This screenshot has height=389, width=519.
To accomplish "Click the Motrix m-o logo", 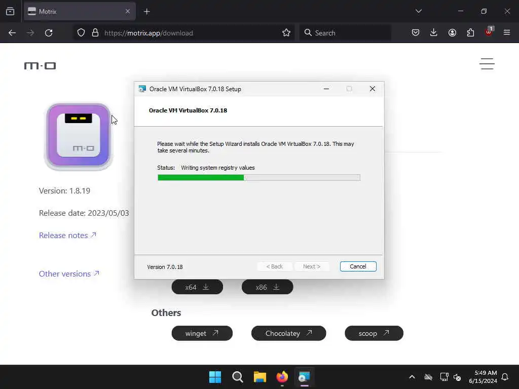I will 40,65.
